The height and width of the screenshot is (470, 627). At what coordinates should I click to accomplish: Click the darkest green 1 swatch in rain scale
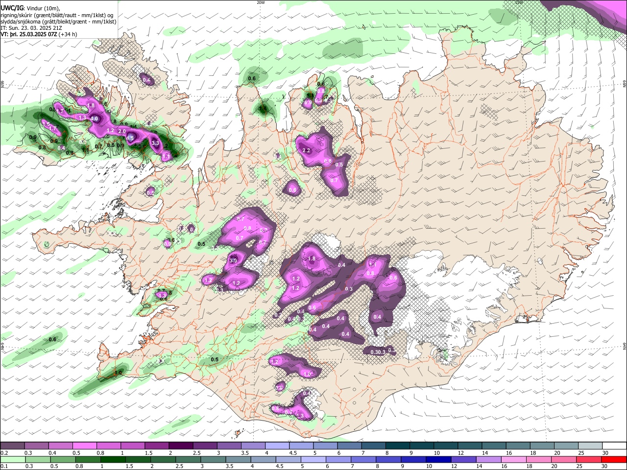point(113,459)
